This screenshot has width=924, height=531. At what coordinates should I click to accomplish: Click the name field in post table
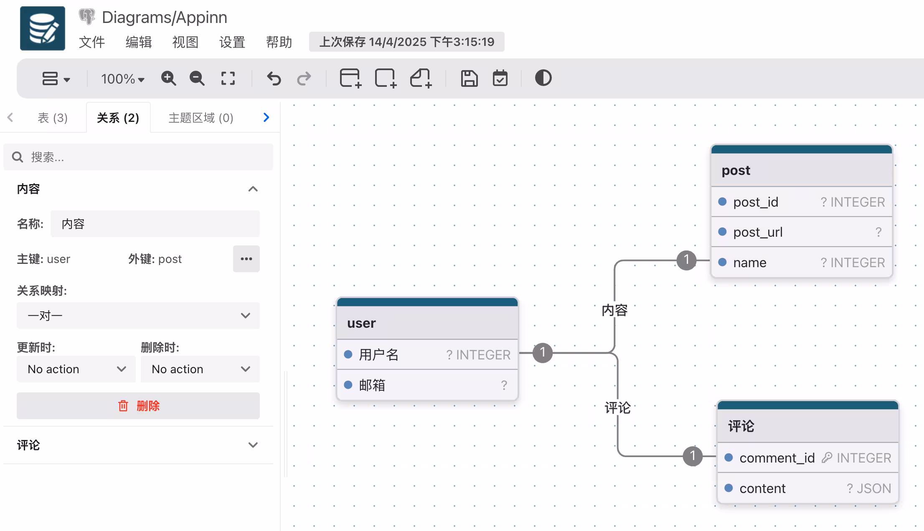point(802,263)
